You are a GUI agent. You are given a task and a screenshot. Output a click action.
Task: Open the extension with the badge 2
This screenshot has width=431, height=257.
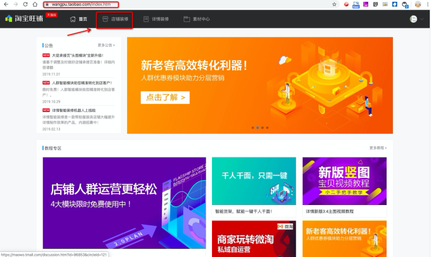click(404, 5)
